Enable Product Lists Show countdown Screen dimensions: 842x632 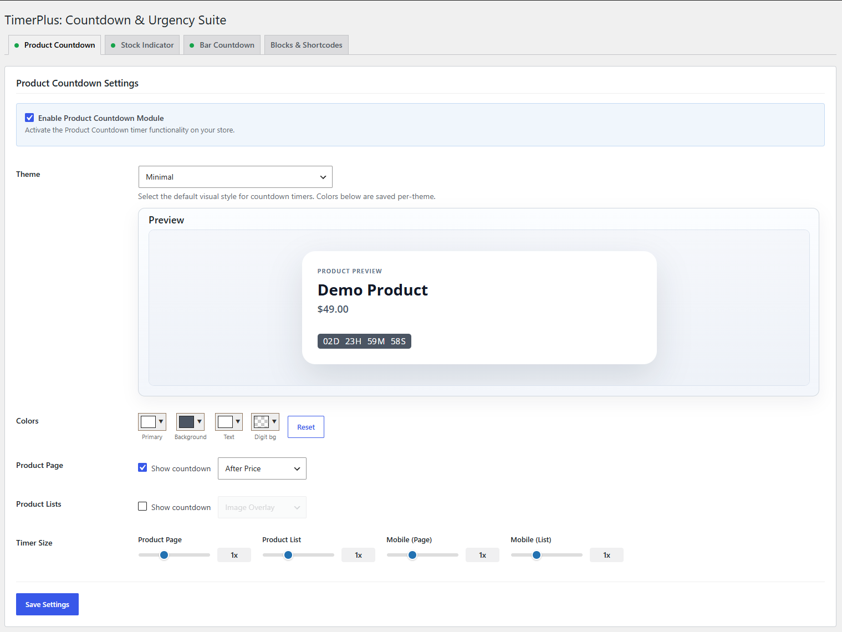click(x=142, y=506)
